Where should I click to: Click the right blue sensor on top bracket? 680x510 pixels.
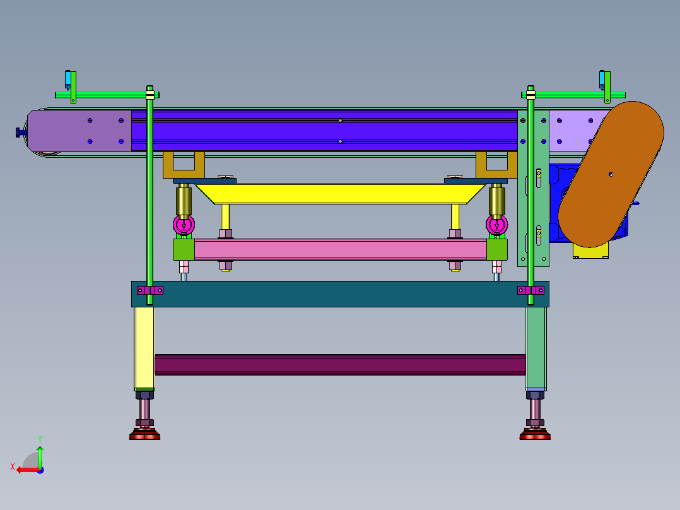[x=602, y=80]
